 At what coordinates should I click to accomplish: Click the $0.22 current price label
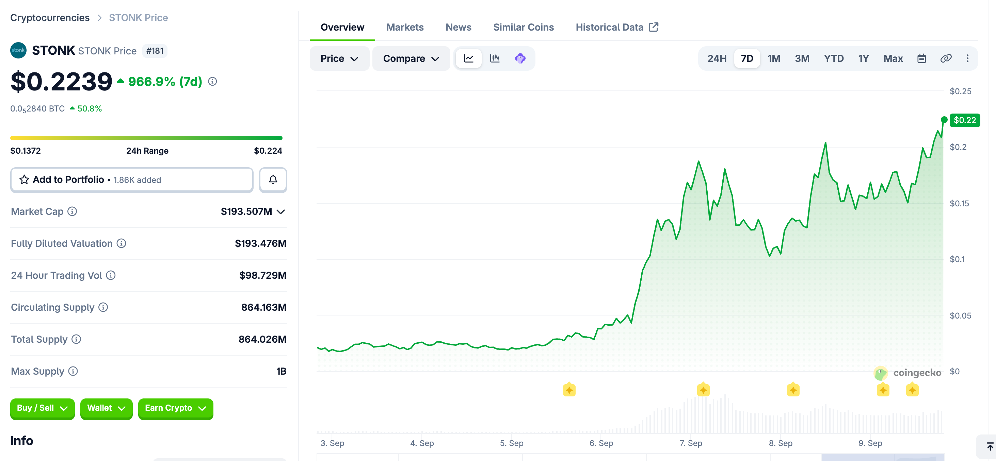[964, 120]
